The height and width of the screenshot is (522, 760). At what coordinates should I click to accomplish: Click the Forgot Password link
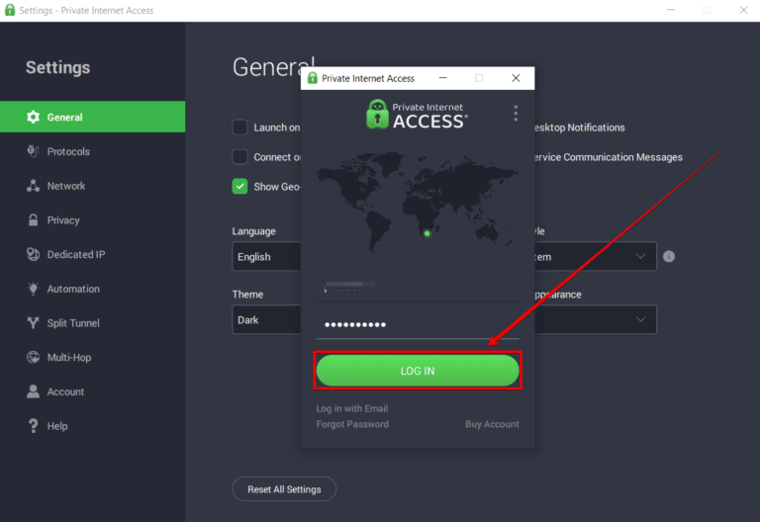(x=352, y=424)
